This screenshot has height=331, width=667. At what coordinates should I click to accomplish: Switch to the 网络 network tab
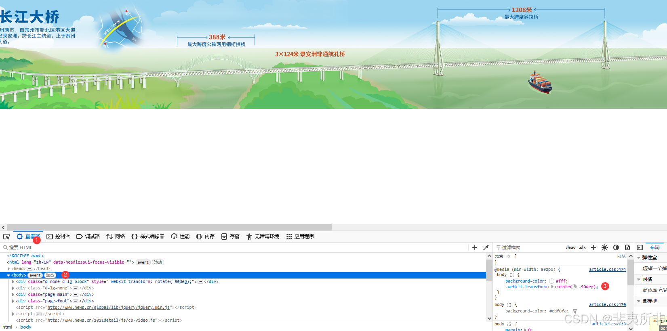116,237
